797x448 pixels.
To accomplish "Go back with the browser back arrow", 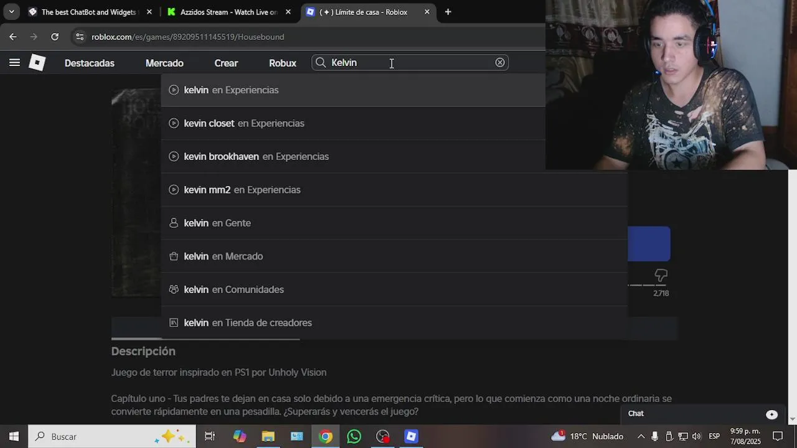I will (x=12, y=37).
